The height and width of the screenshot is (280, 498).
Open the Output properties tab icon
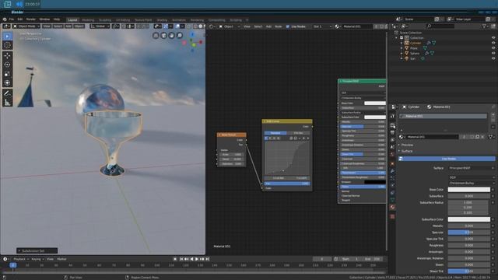pos(392,133)
